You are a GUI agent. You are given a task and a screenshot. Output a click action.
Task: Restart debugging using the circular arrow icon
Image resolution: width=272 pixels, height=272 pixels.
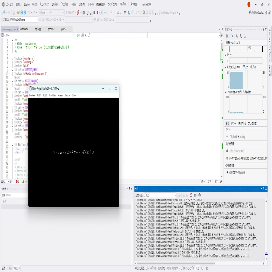[101, 12]
